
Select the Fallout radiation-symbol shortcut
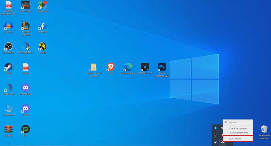(x=43, y=48)
